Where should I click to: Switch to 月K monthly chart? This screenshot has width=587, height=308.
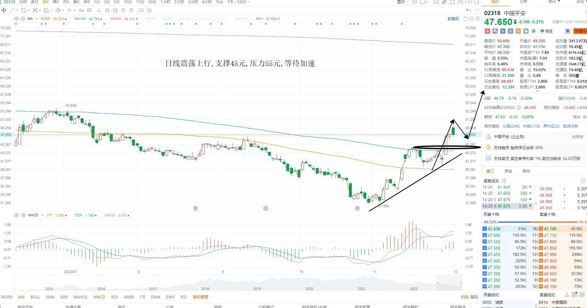point(67,2)
